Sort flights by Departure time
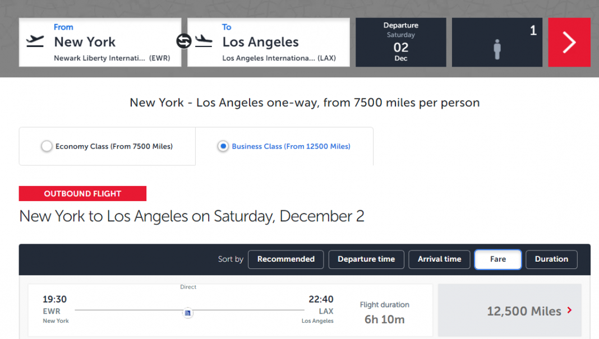This screenshot has width=599, height=339. click(366, 259)
